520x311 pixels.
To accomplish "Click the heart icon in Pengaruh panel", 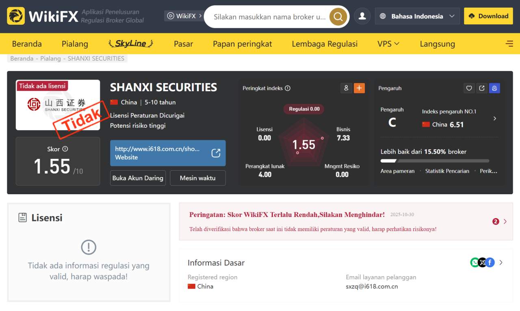I will pos(469,88).
